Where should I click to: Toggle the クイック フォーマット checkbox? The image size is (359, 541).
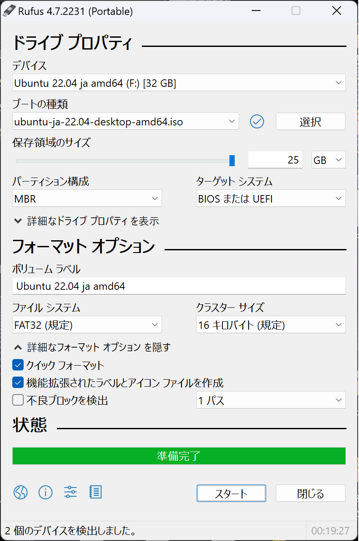pyautogui.click(x=18, y=365)
